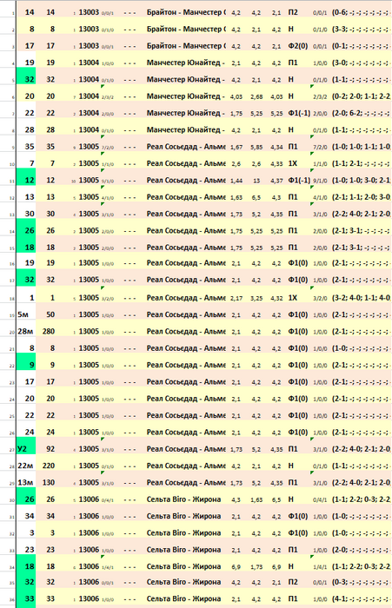Select the cell with value 220
This screenshot has width=392, height=608.
pos(49,466)
